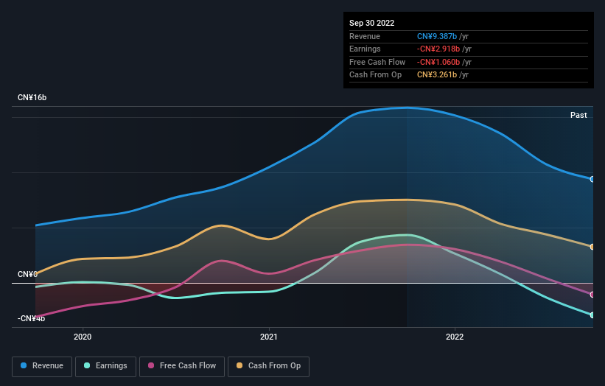Select the 2022 x-axis label

click(x=455, y=337)
